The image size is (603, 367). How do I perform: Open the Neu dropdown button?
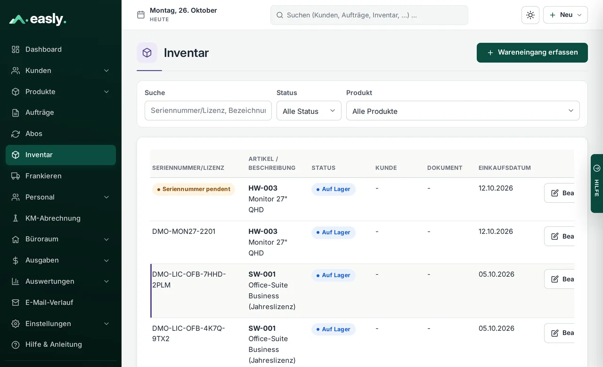565,15
